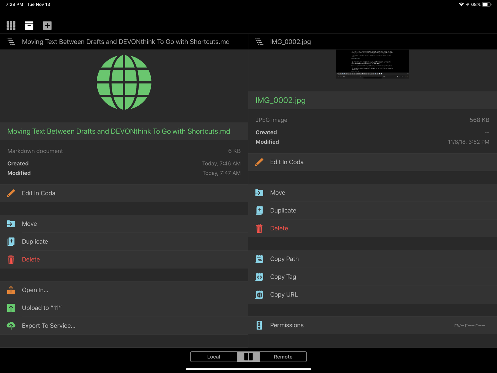497x373 pixels.
Task: Check the battery status icon
Action: click(486, 5)
